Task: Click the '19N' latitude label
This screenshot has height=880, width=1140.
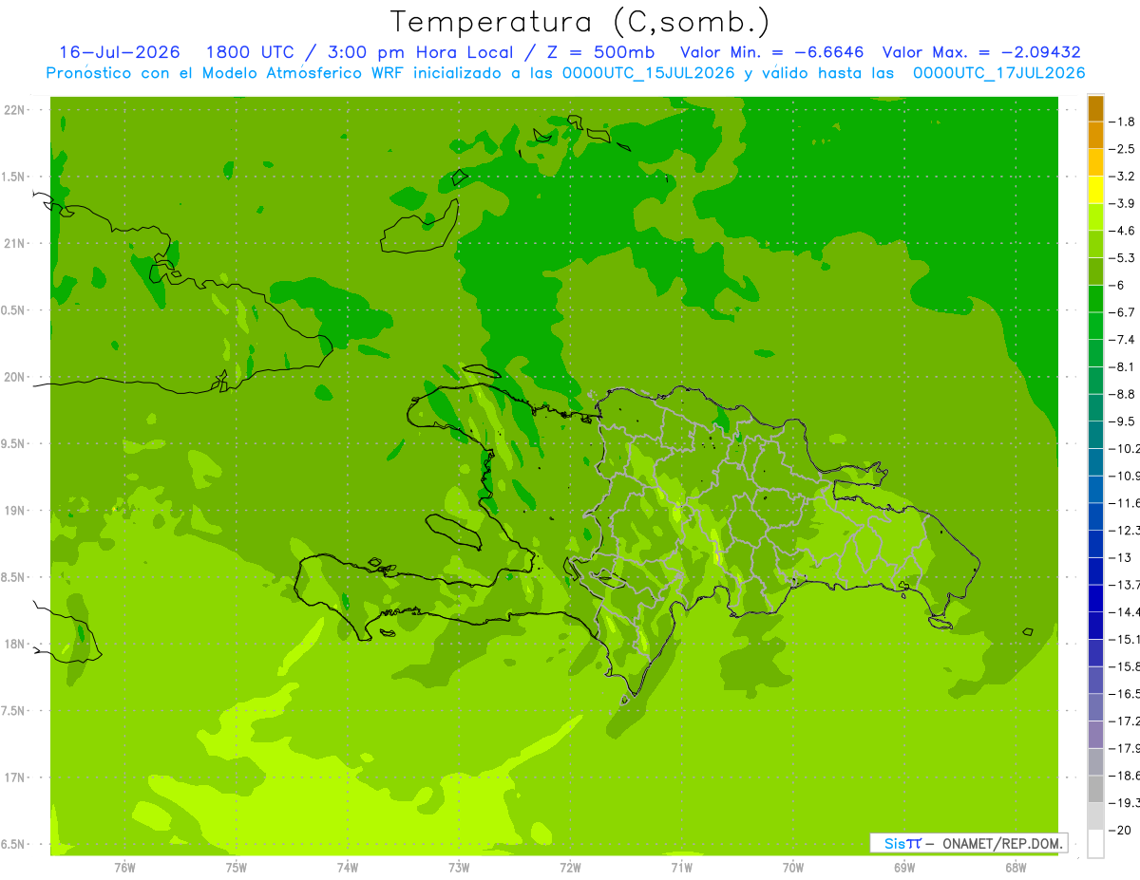Action: [x=16, y=511]
